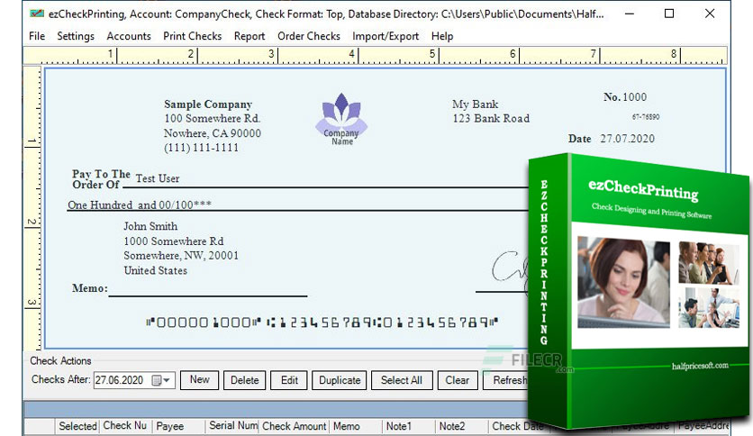Click the Company Name lotus logo
The height and width of the screenshot is (436, 753).
tap(341, 119)
